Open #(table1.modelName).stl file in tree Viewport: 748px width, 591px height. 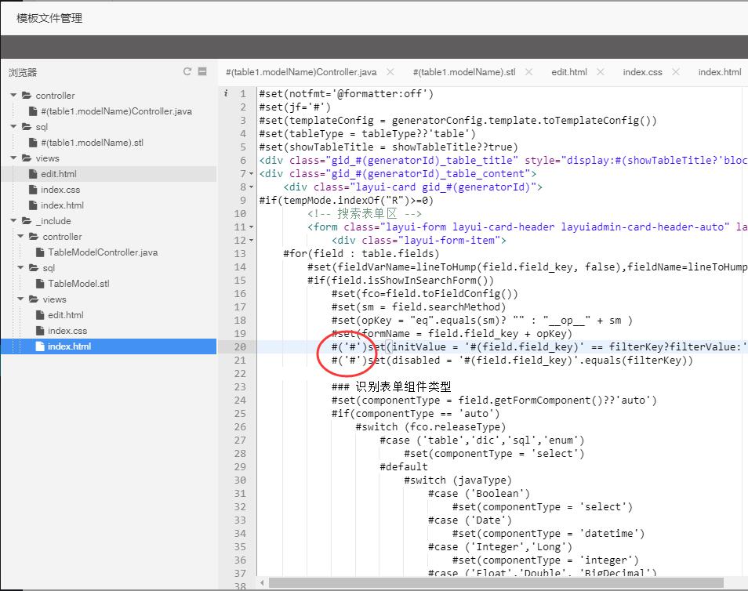(x=92, y=143)
